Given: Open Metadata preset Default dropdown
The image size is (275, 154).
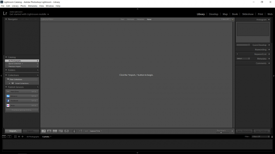Looking at the screenshot, I should pos(243,58).
